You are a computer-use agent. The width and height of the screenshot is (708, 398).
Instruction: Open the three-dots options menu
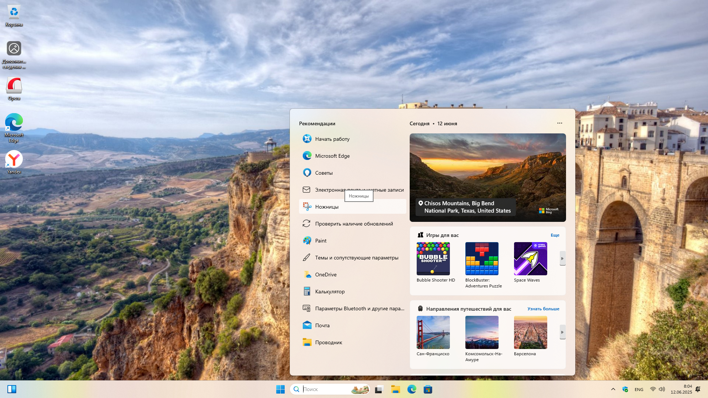point(559,123)
